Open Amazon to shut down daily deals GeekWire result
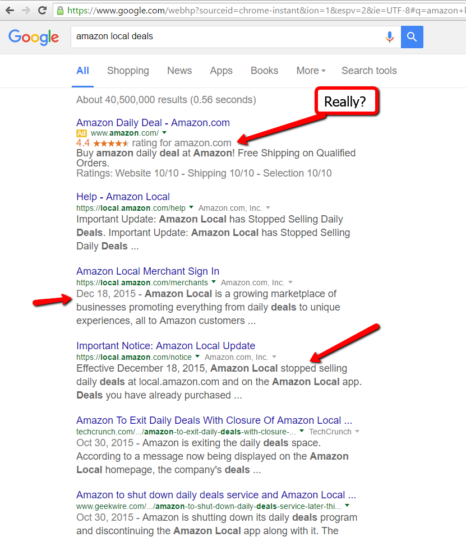This screenshot has width=466, height=537. (x=216, y=495)
